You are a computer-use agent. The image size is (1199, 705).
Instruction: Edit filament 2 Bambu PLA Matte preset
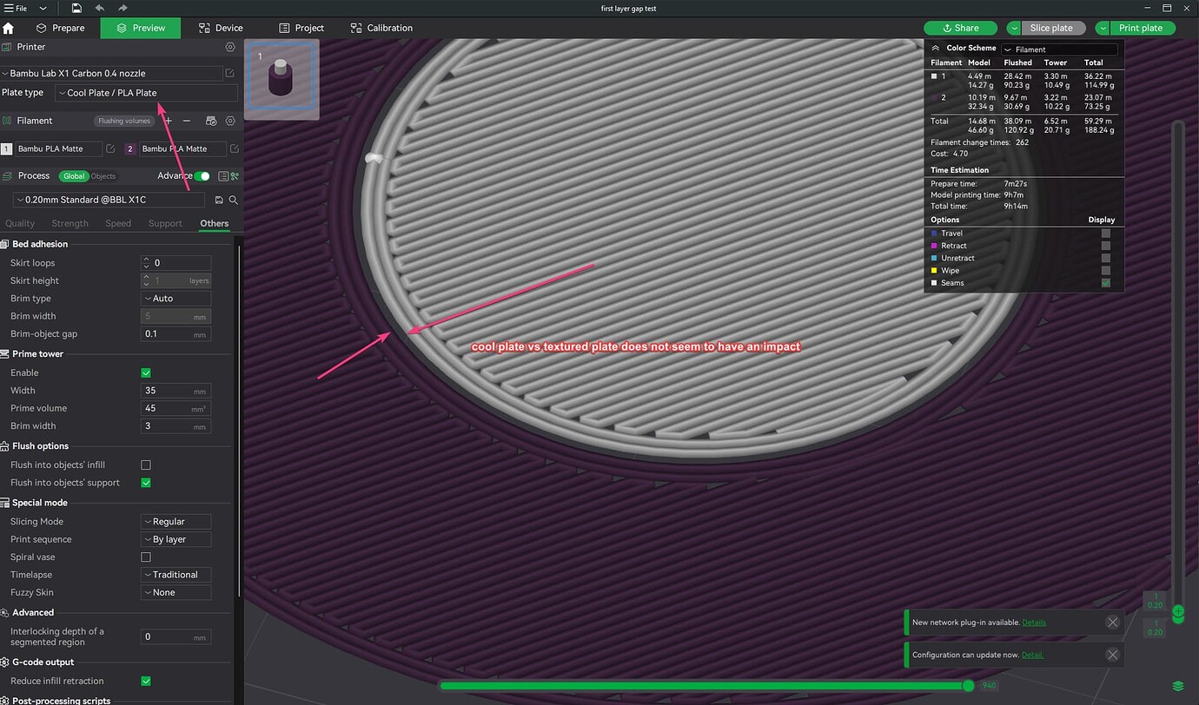tap(235, 149)
